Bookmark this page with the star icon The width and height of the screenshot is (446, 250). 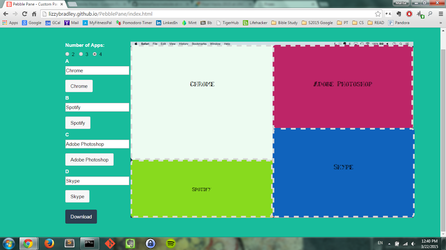378,14
